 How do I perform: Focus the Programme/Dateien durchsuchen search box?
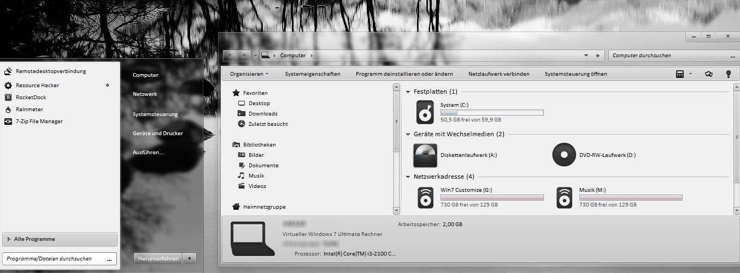60,259
